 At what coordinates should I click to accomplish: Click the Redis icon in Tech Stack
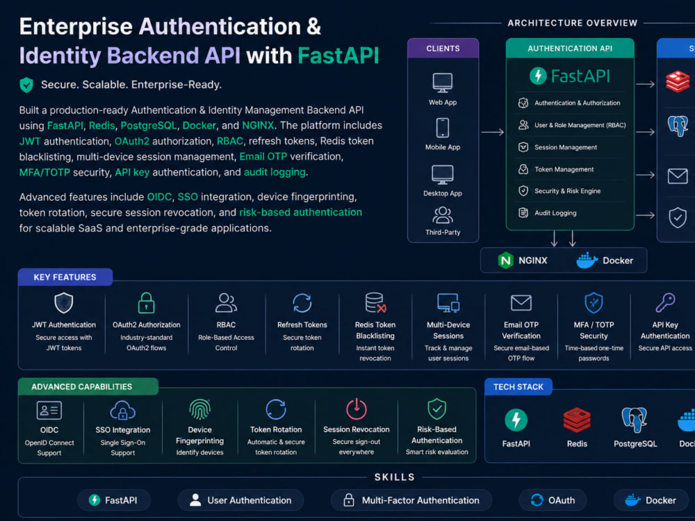pyautogui.click(x=577, y=420)
